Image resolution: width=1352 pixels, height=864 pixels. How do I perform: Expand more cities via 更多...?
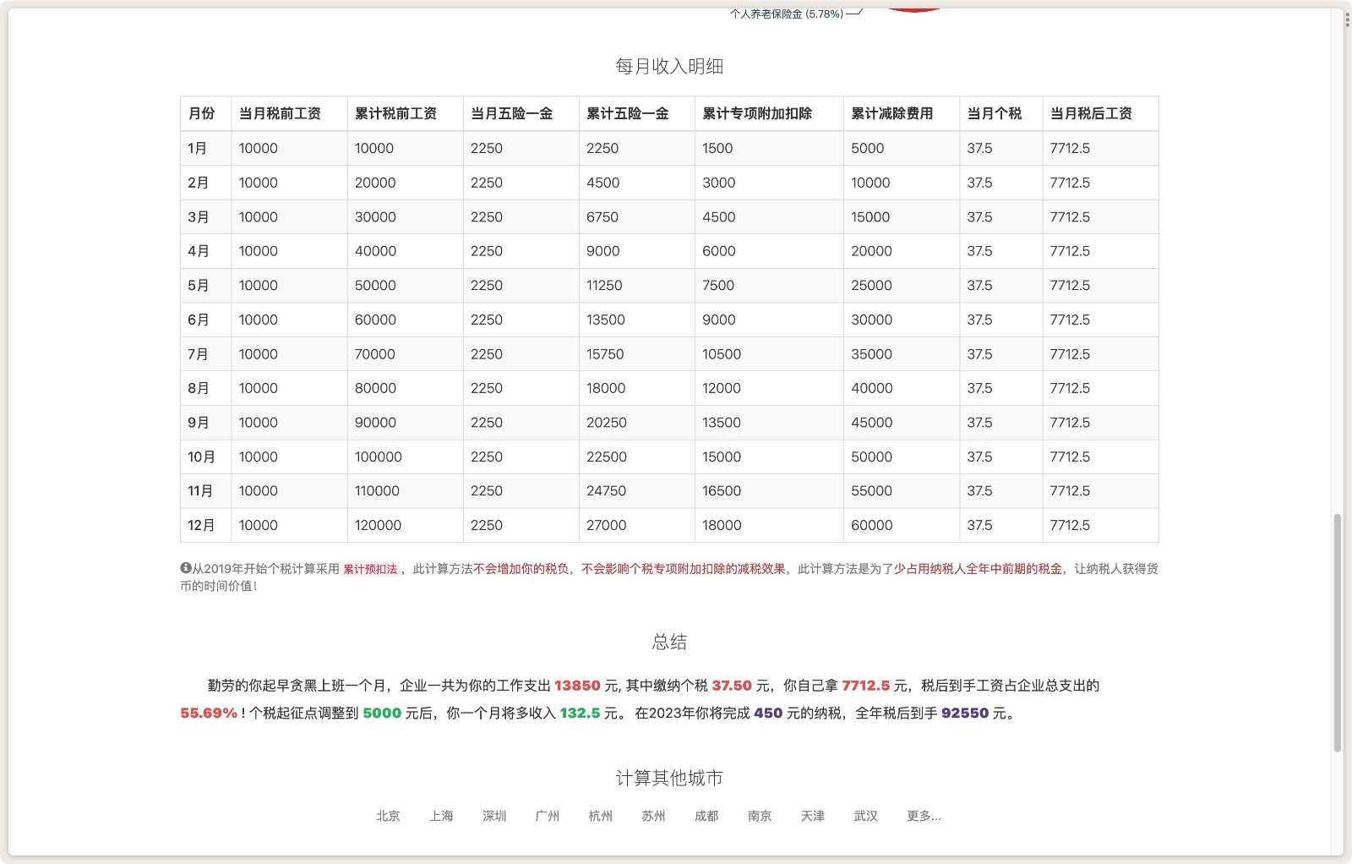pos(924,816)
